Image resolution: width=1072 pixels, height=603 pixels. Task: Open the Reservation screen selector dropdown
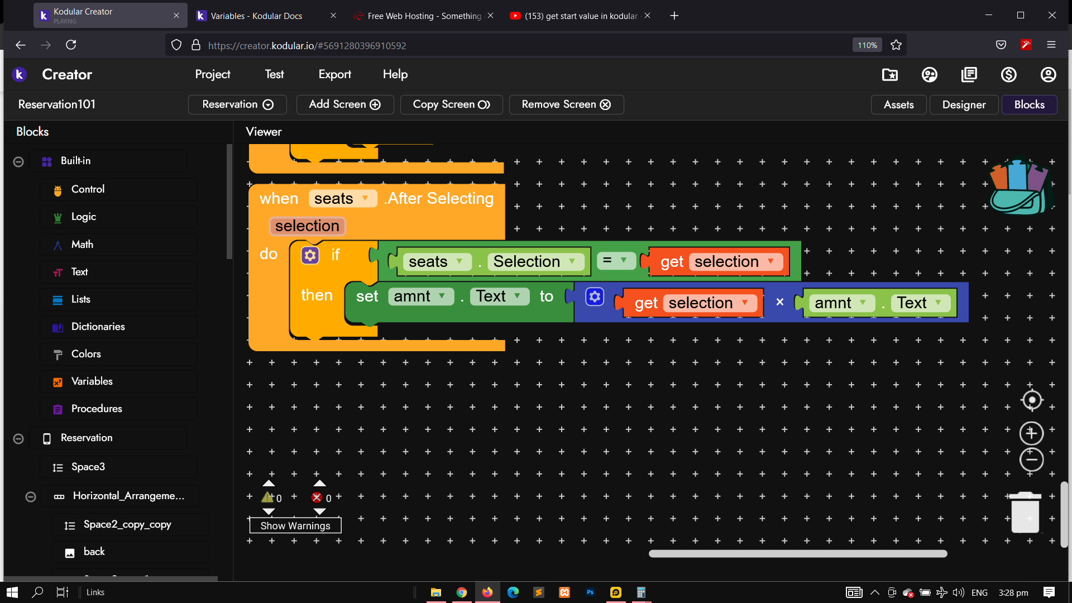click(x=237, y=104)
